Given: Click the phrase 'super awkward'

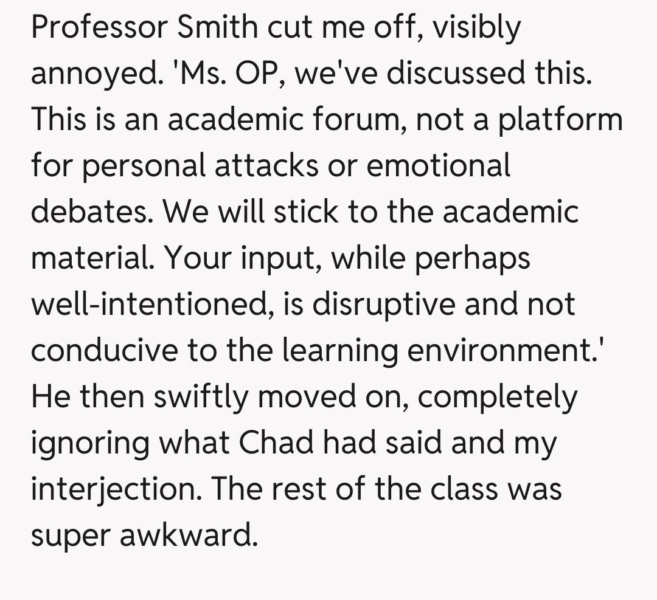Looking at the screenshot, I should coord(141,535).
